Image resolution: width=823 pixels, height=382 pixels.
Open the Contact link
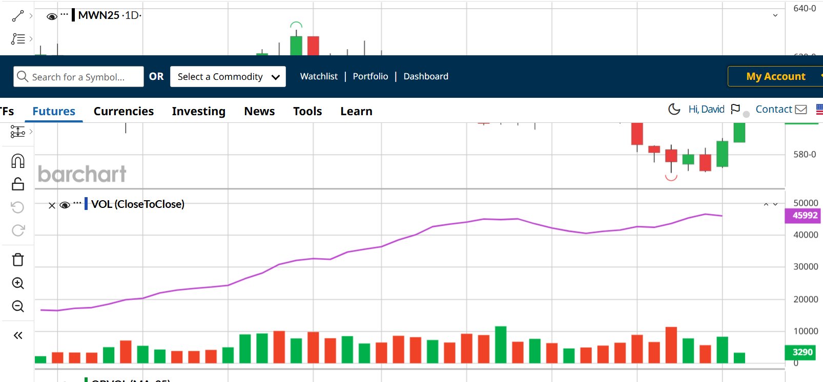[x=774, y=109]
